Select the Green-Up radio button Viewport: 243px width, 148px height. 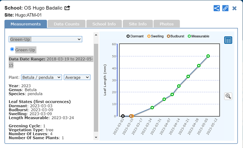tap(12, 50)
